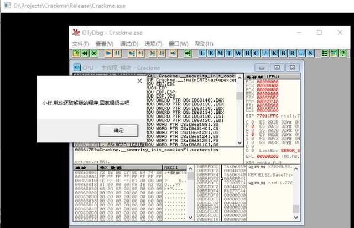Open Breakpoints window using B button
Image resolution: width=354 pixels, height=228 pixels.
coord(283,53)
